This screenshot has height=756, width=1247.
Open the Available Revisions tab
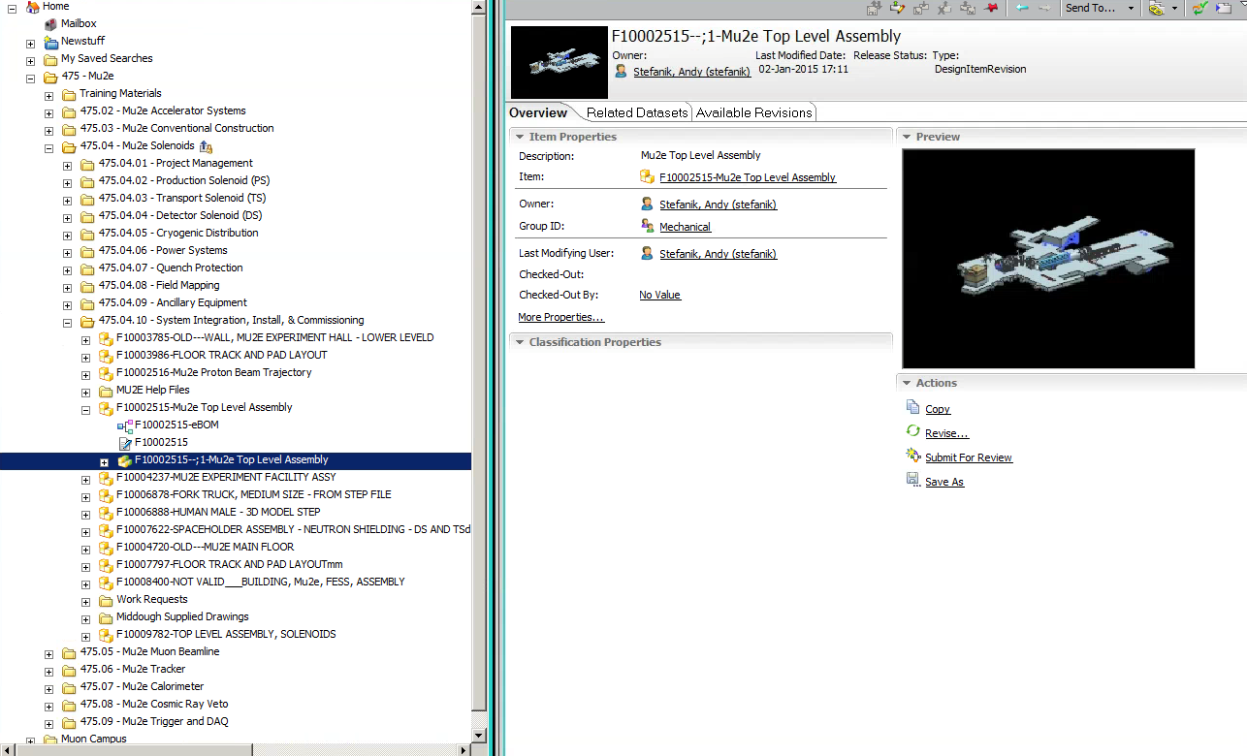click(753, 111)
